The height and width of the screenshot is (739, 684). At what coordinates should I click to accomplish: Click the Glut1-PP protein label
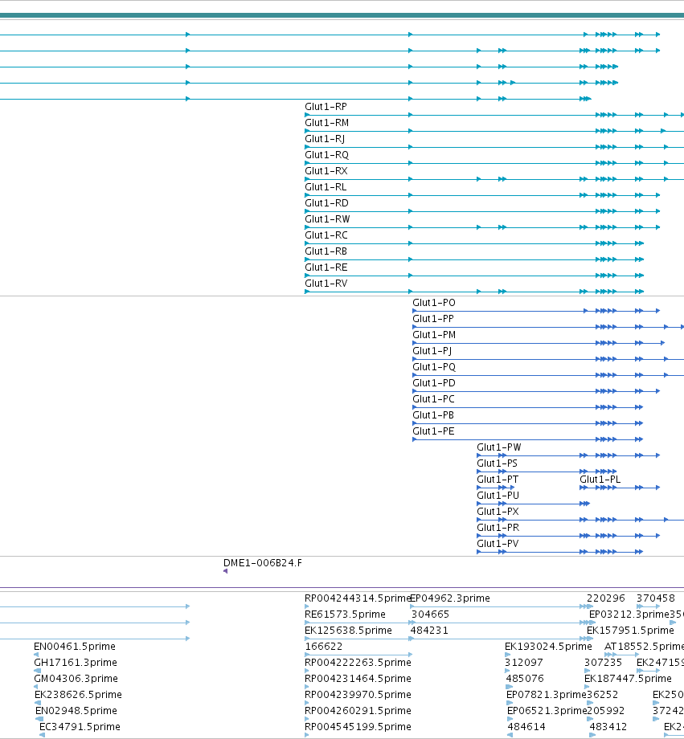point(433,319)
